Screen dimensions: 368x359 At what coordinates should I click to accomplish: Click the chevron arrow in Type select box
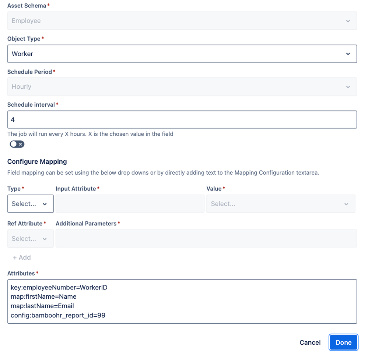coord(45,204)
